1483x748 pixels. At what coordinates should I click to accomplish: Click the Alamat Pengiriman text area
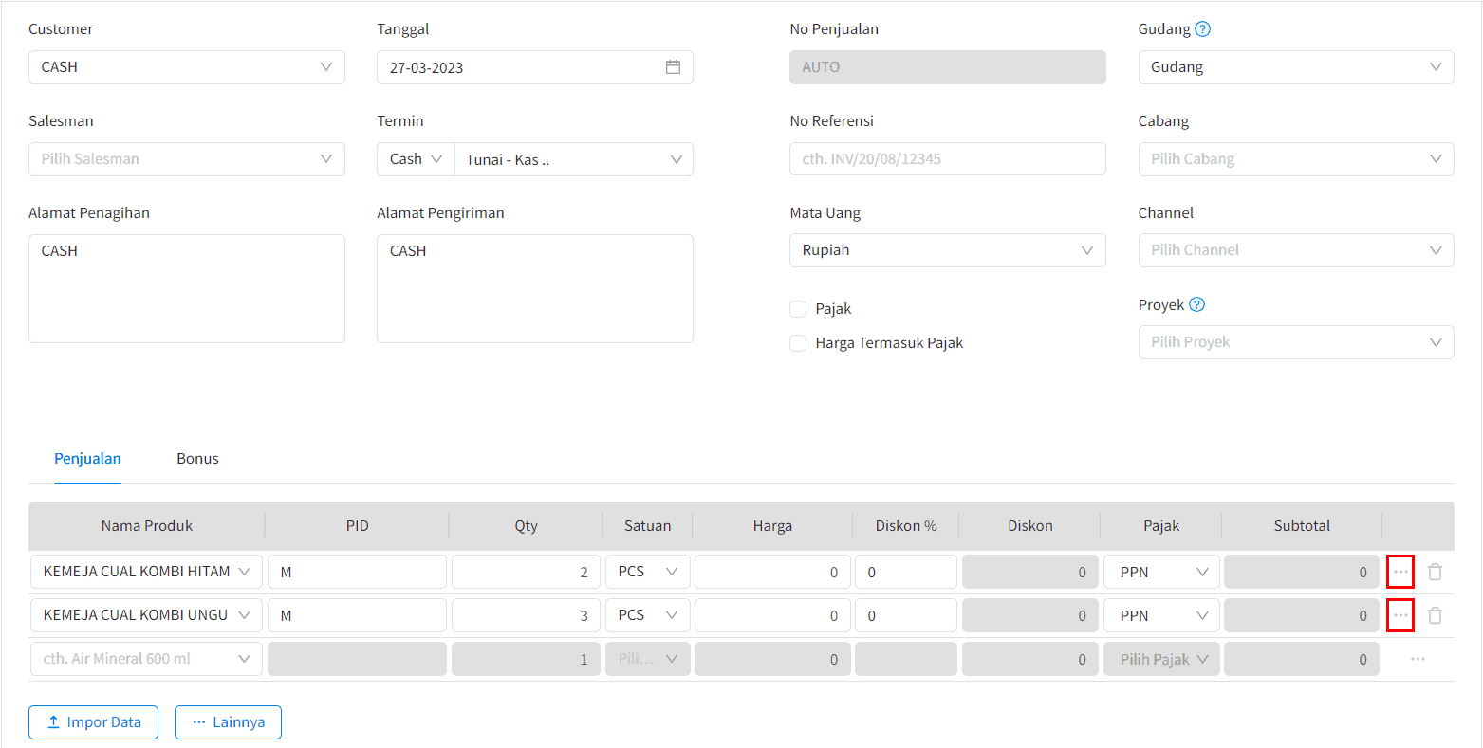[534, 289]
